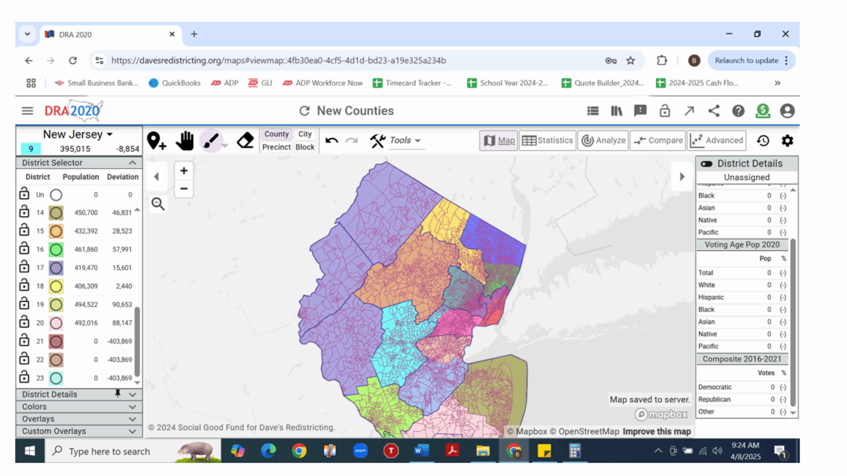The height and width of the screenshot is (476, 847).
Task: Open the comments feedback icon
Action: coord(640,111)
